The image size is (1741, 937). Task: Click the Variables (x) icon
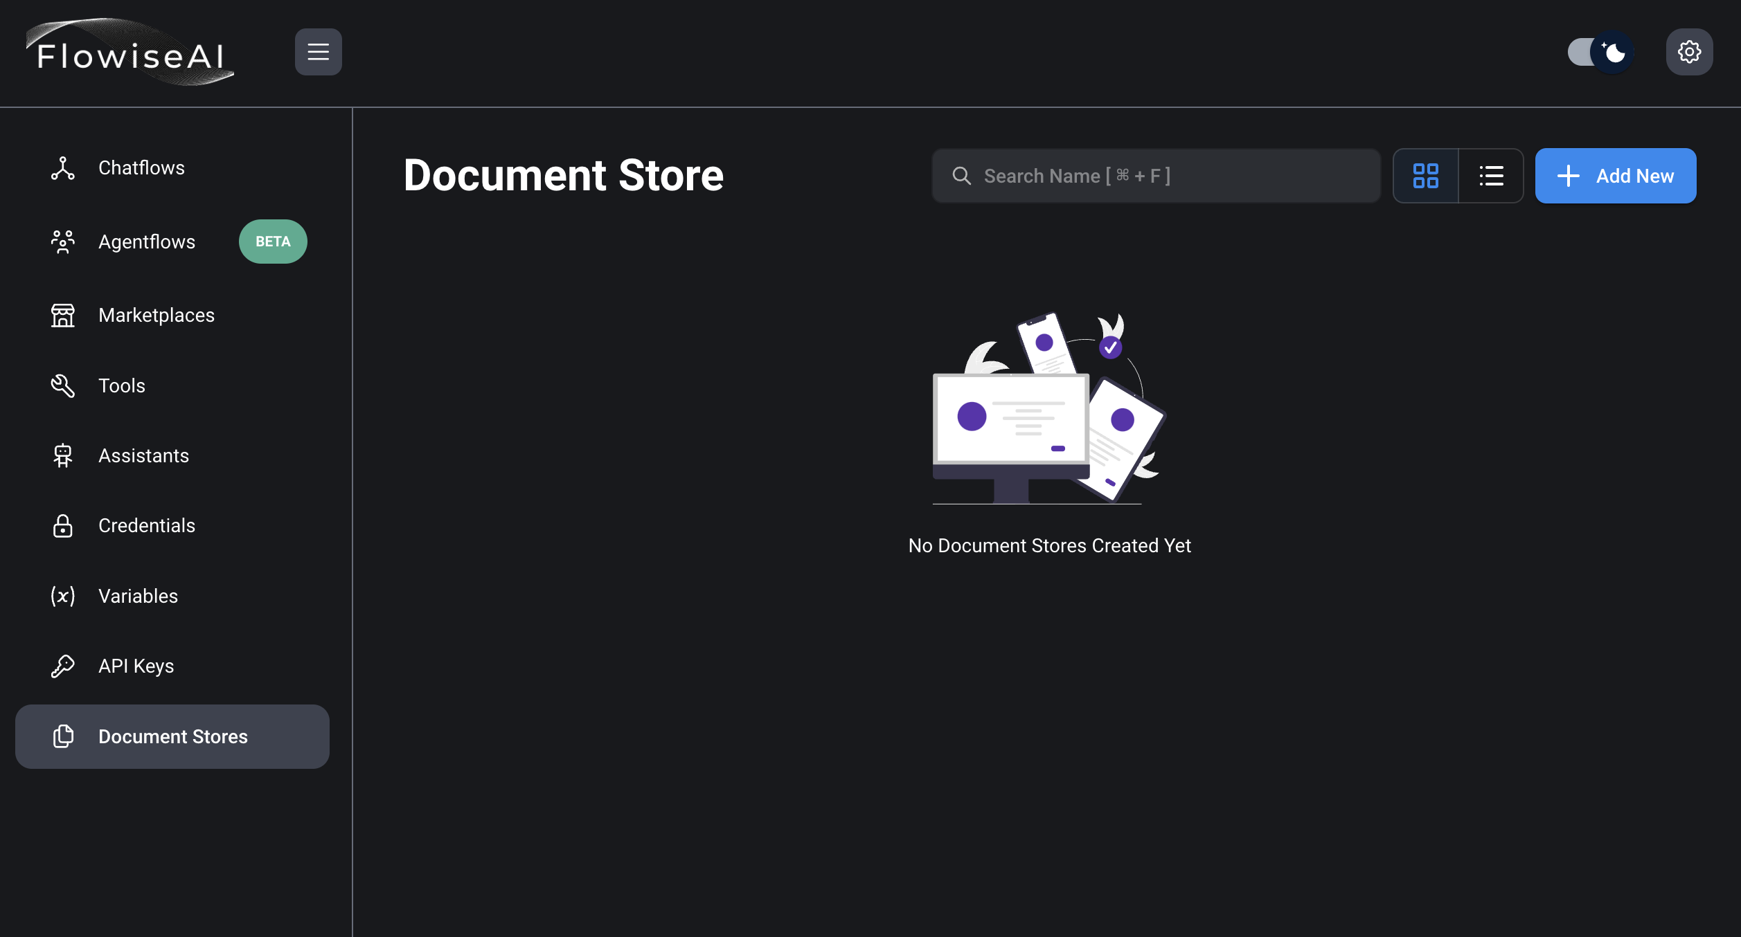coord(62,596)
